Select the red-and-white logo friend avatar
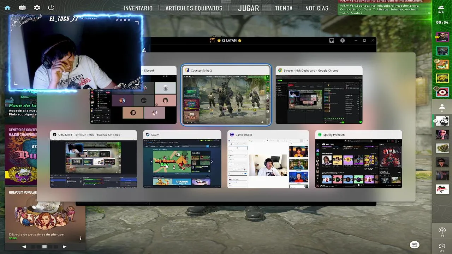This screenshot has width=452, height=254. tap(442, 189)
